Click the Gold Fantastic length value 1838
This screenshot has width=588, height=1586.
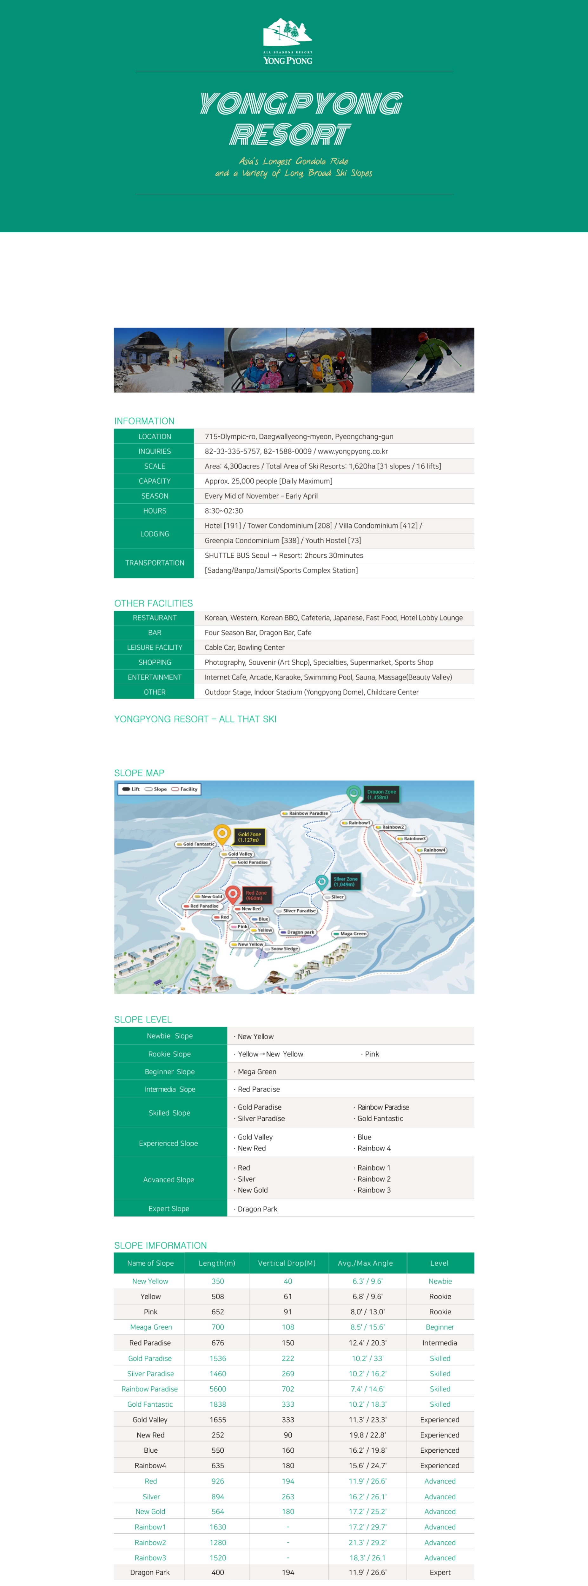tap(218, 1404)
